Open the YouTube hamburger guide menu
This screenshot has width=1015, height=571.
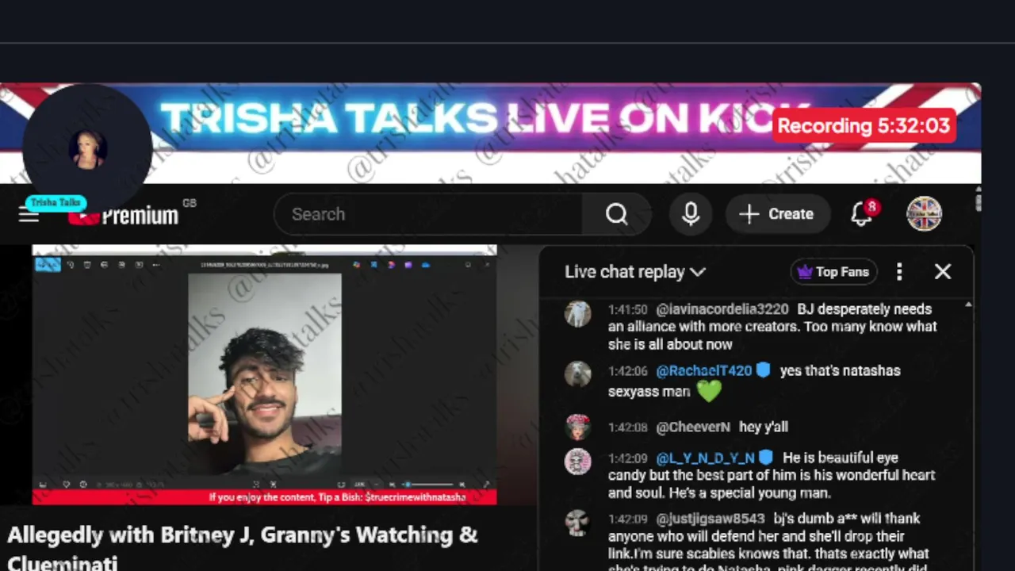point(29,215)
